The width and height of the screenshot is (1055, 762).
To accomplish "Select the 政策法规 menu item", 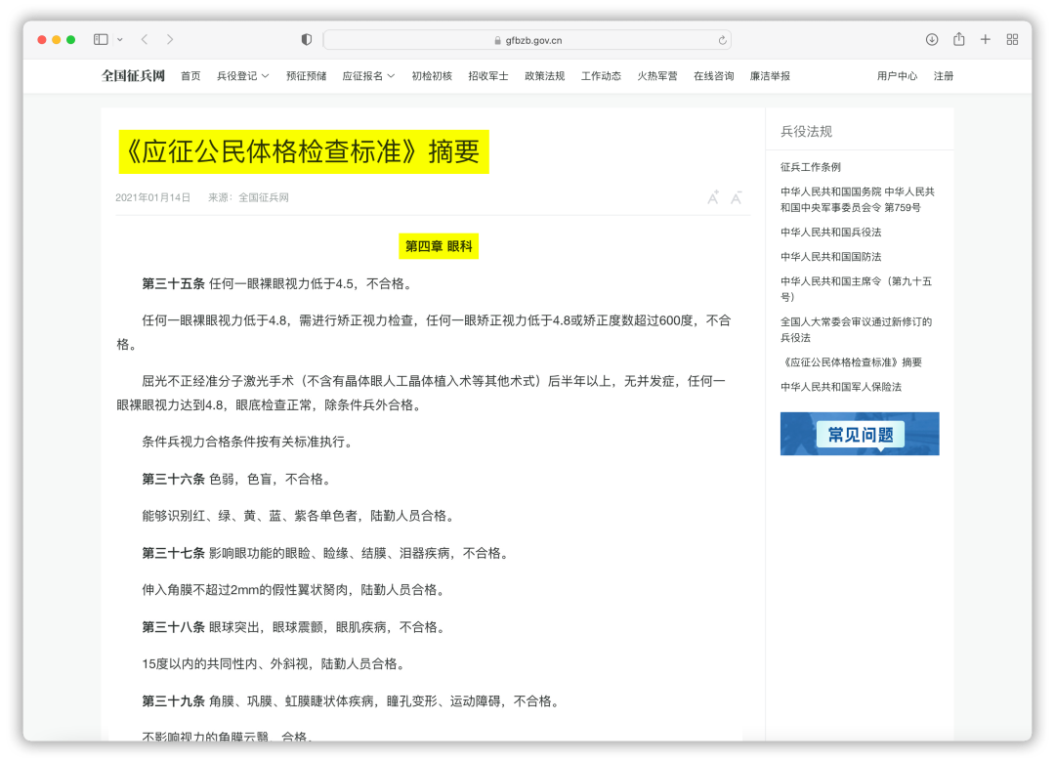I will click(544, 75).
